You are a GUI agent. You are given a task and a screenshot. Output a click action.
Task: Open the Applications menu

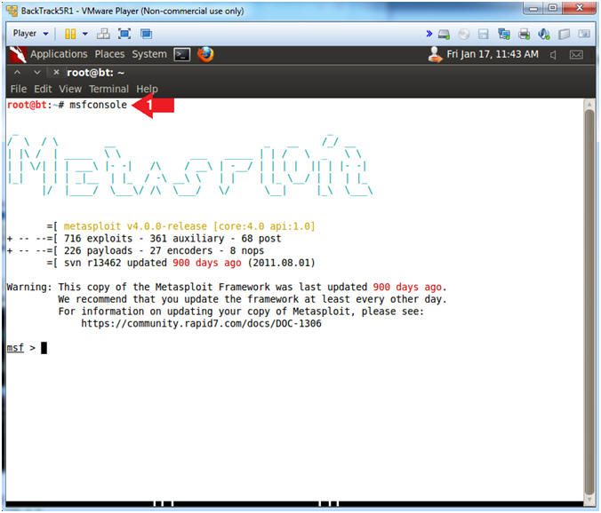click(x=59, y=54)
